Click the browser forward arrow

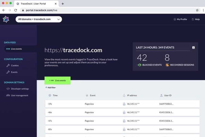coord(10,10)
